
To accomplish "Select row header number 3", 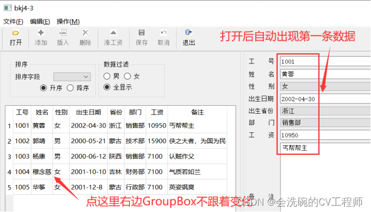I will pyautogui.click(x=9, y=156).
